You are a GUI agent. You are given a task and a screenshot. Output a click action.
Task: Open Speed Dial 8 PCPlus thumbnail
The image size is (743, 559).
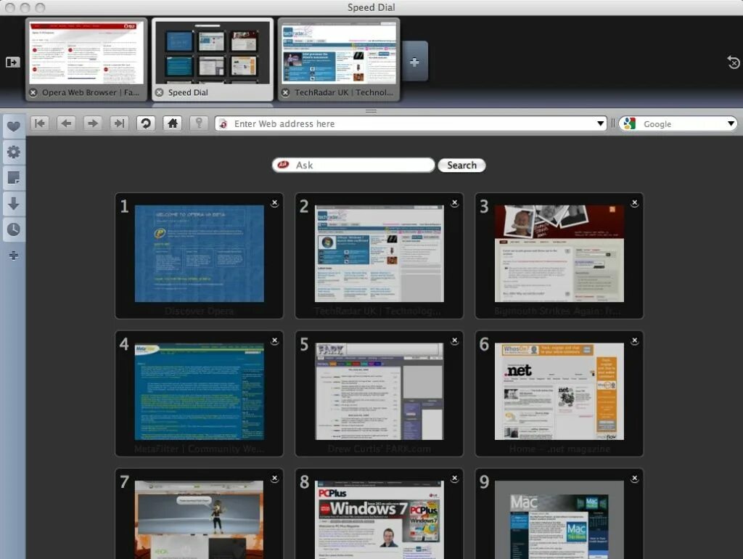click(x=379, y=520)
